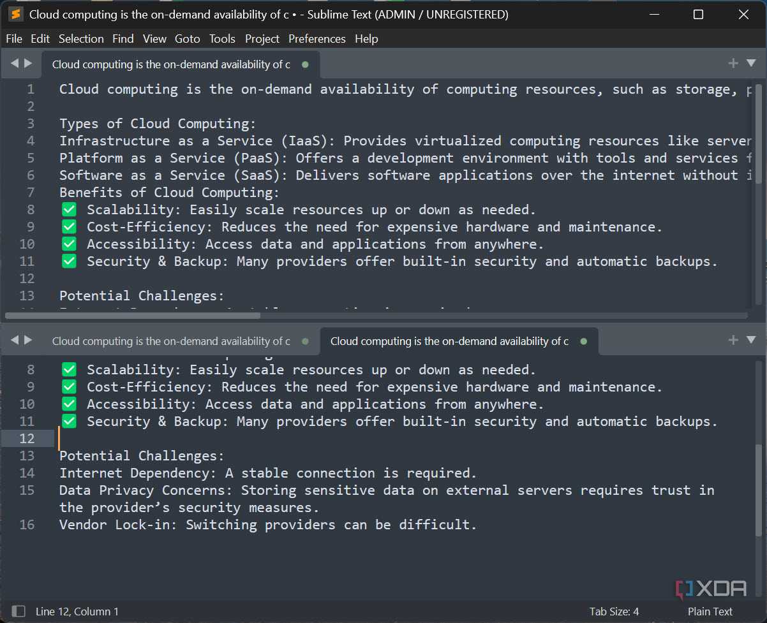Open the Help menu
The width and height of the screenshot is (767, 623).
click(366, 39)
